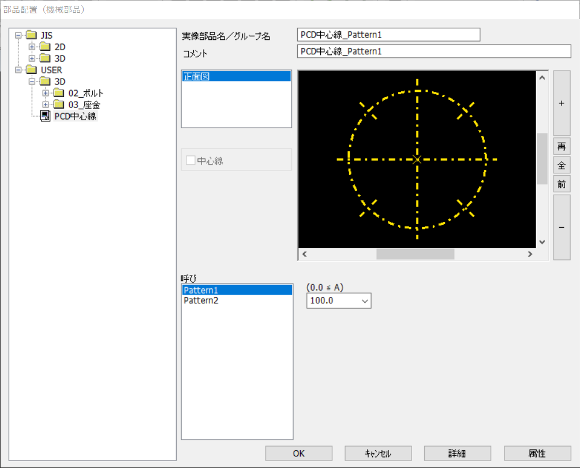This screenshot has height=468, width=580.
Task: Collapse the USER 3D node
Action: pos(32,81)
